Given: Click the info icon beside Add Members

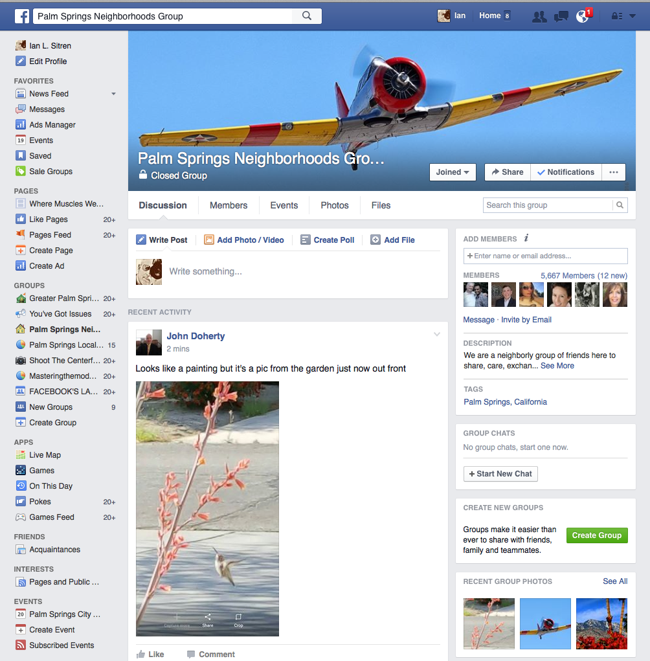Looking at the screenshot, I should pos(526,238).
